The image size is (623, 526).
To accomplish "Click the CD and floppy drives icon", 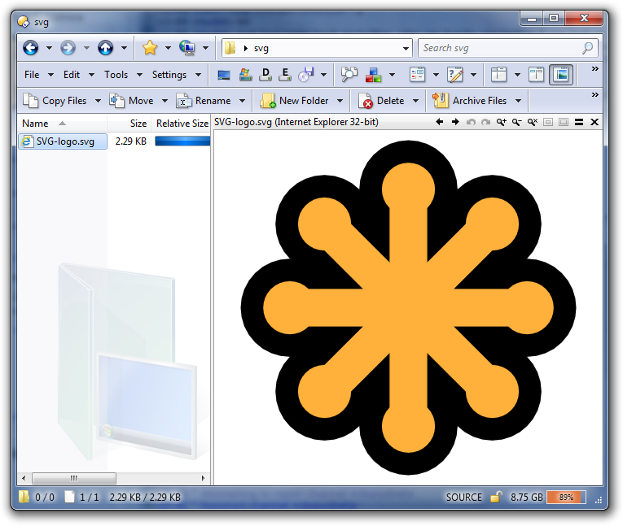I will click(x=306, y=75).
